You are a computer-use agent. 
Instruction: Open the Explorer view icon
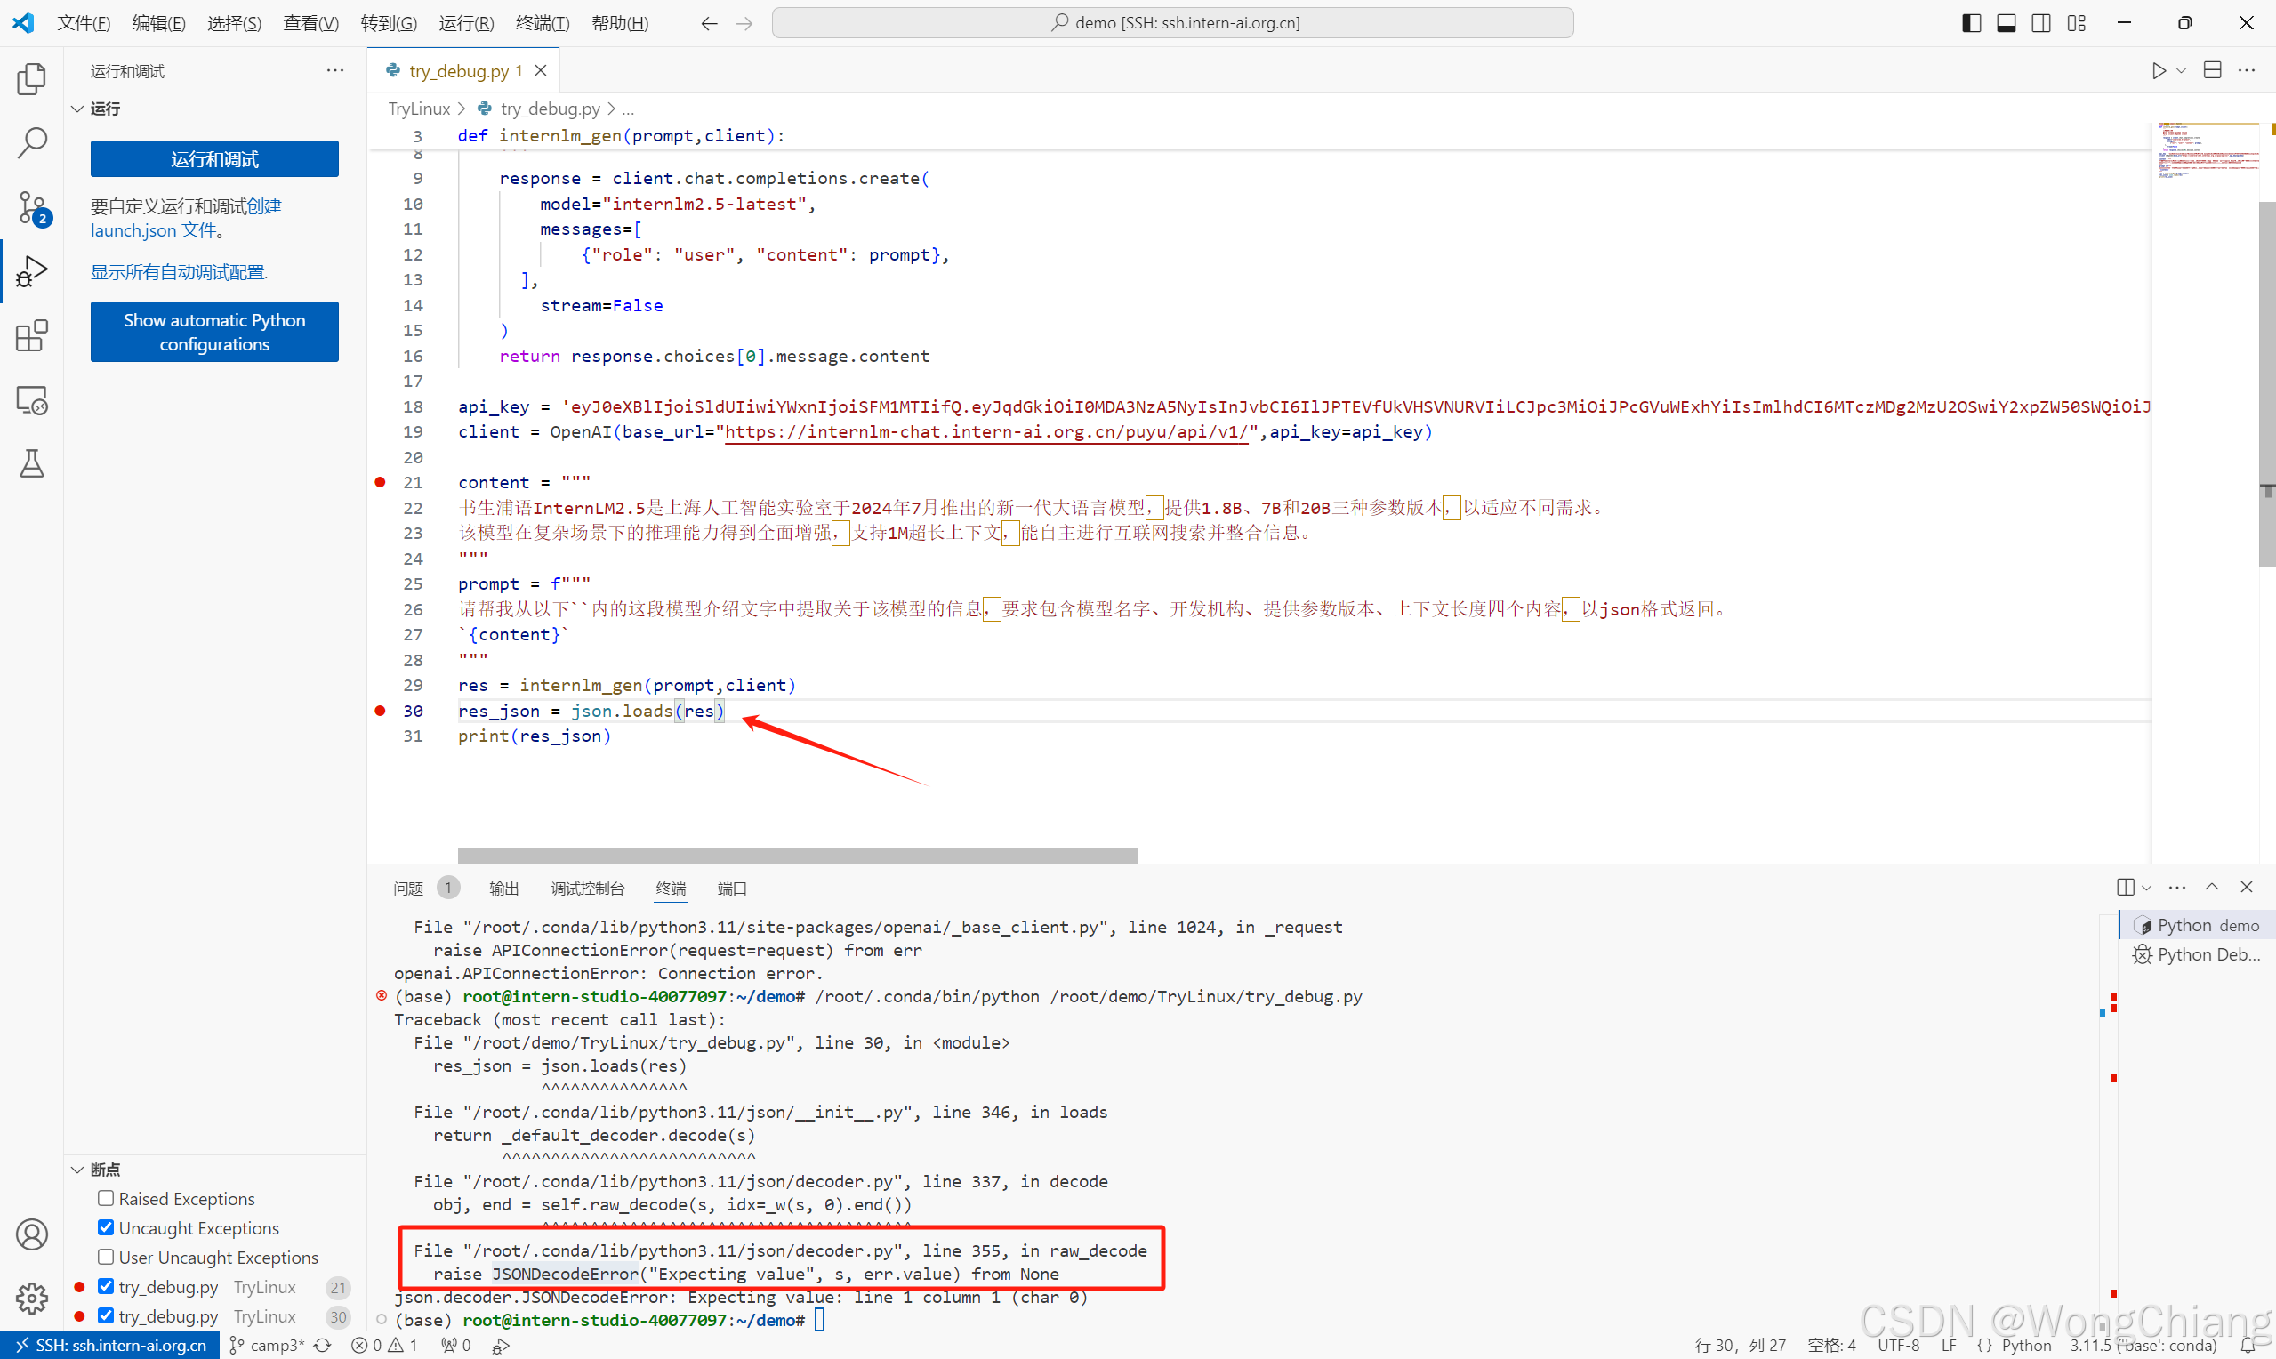[32, 80]
